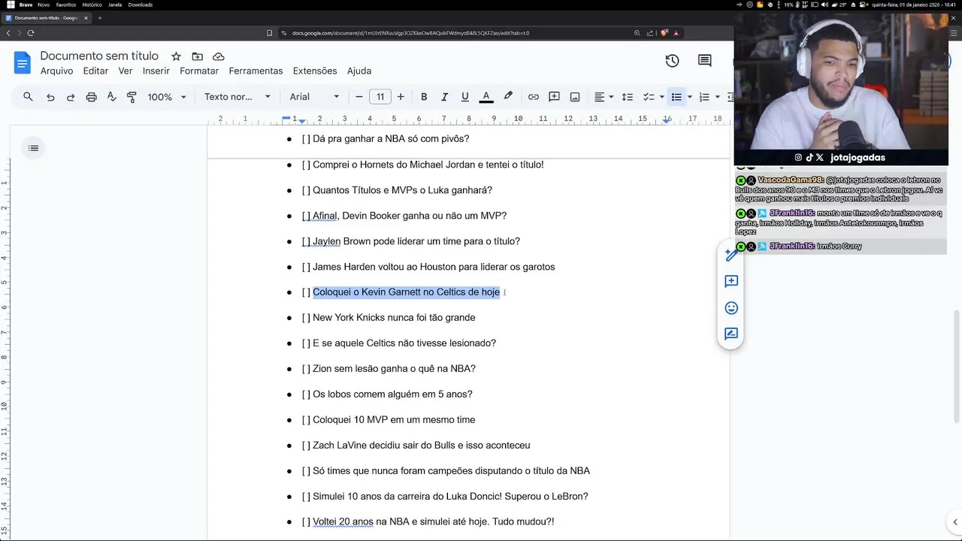This screenshot has width=962, height=541.
Task: Open line and paragraph spacing
Action: 628,97
